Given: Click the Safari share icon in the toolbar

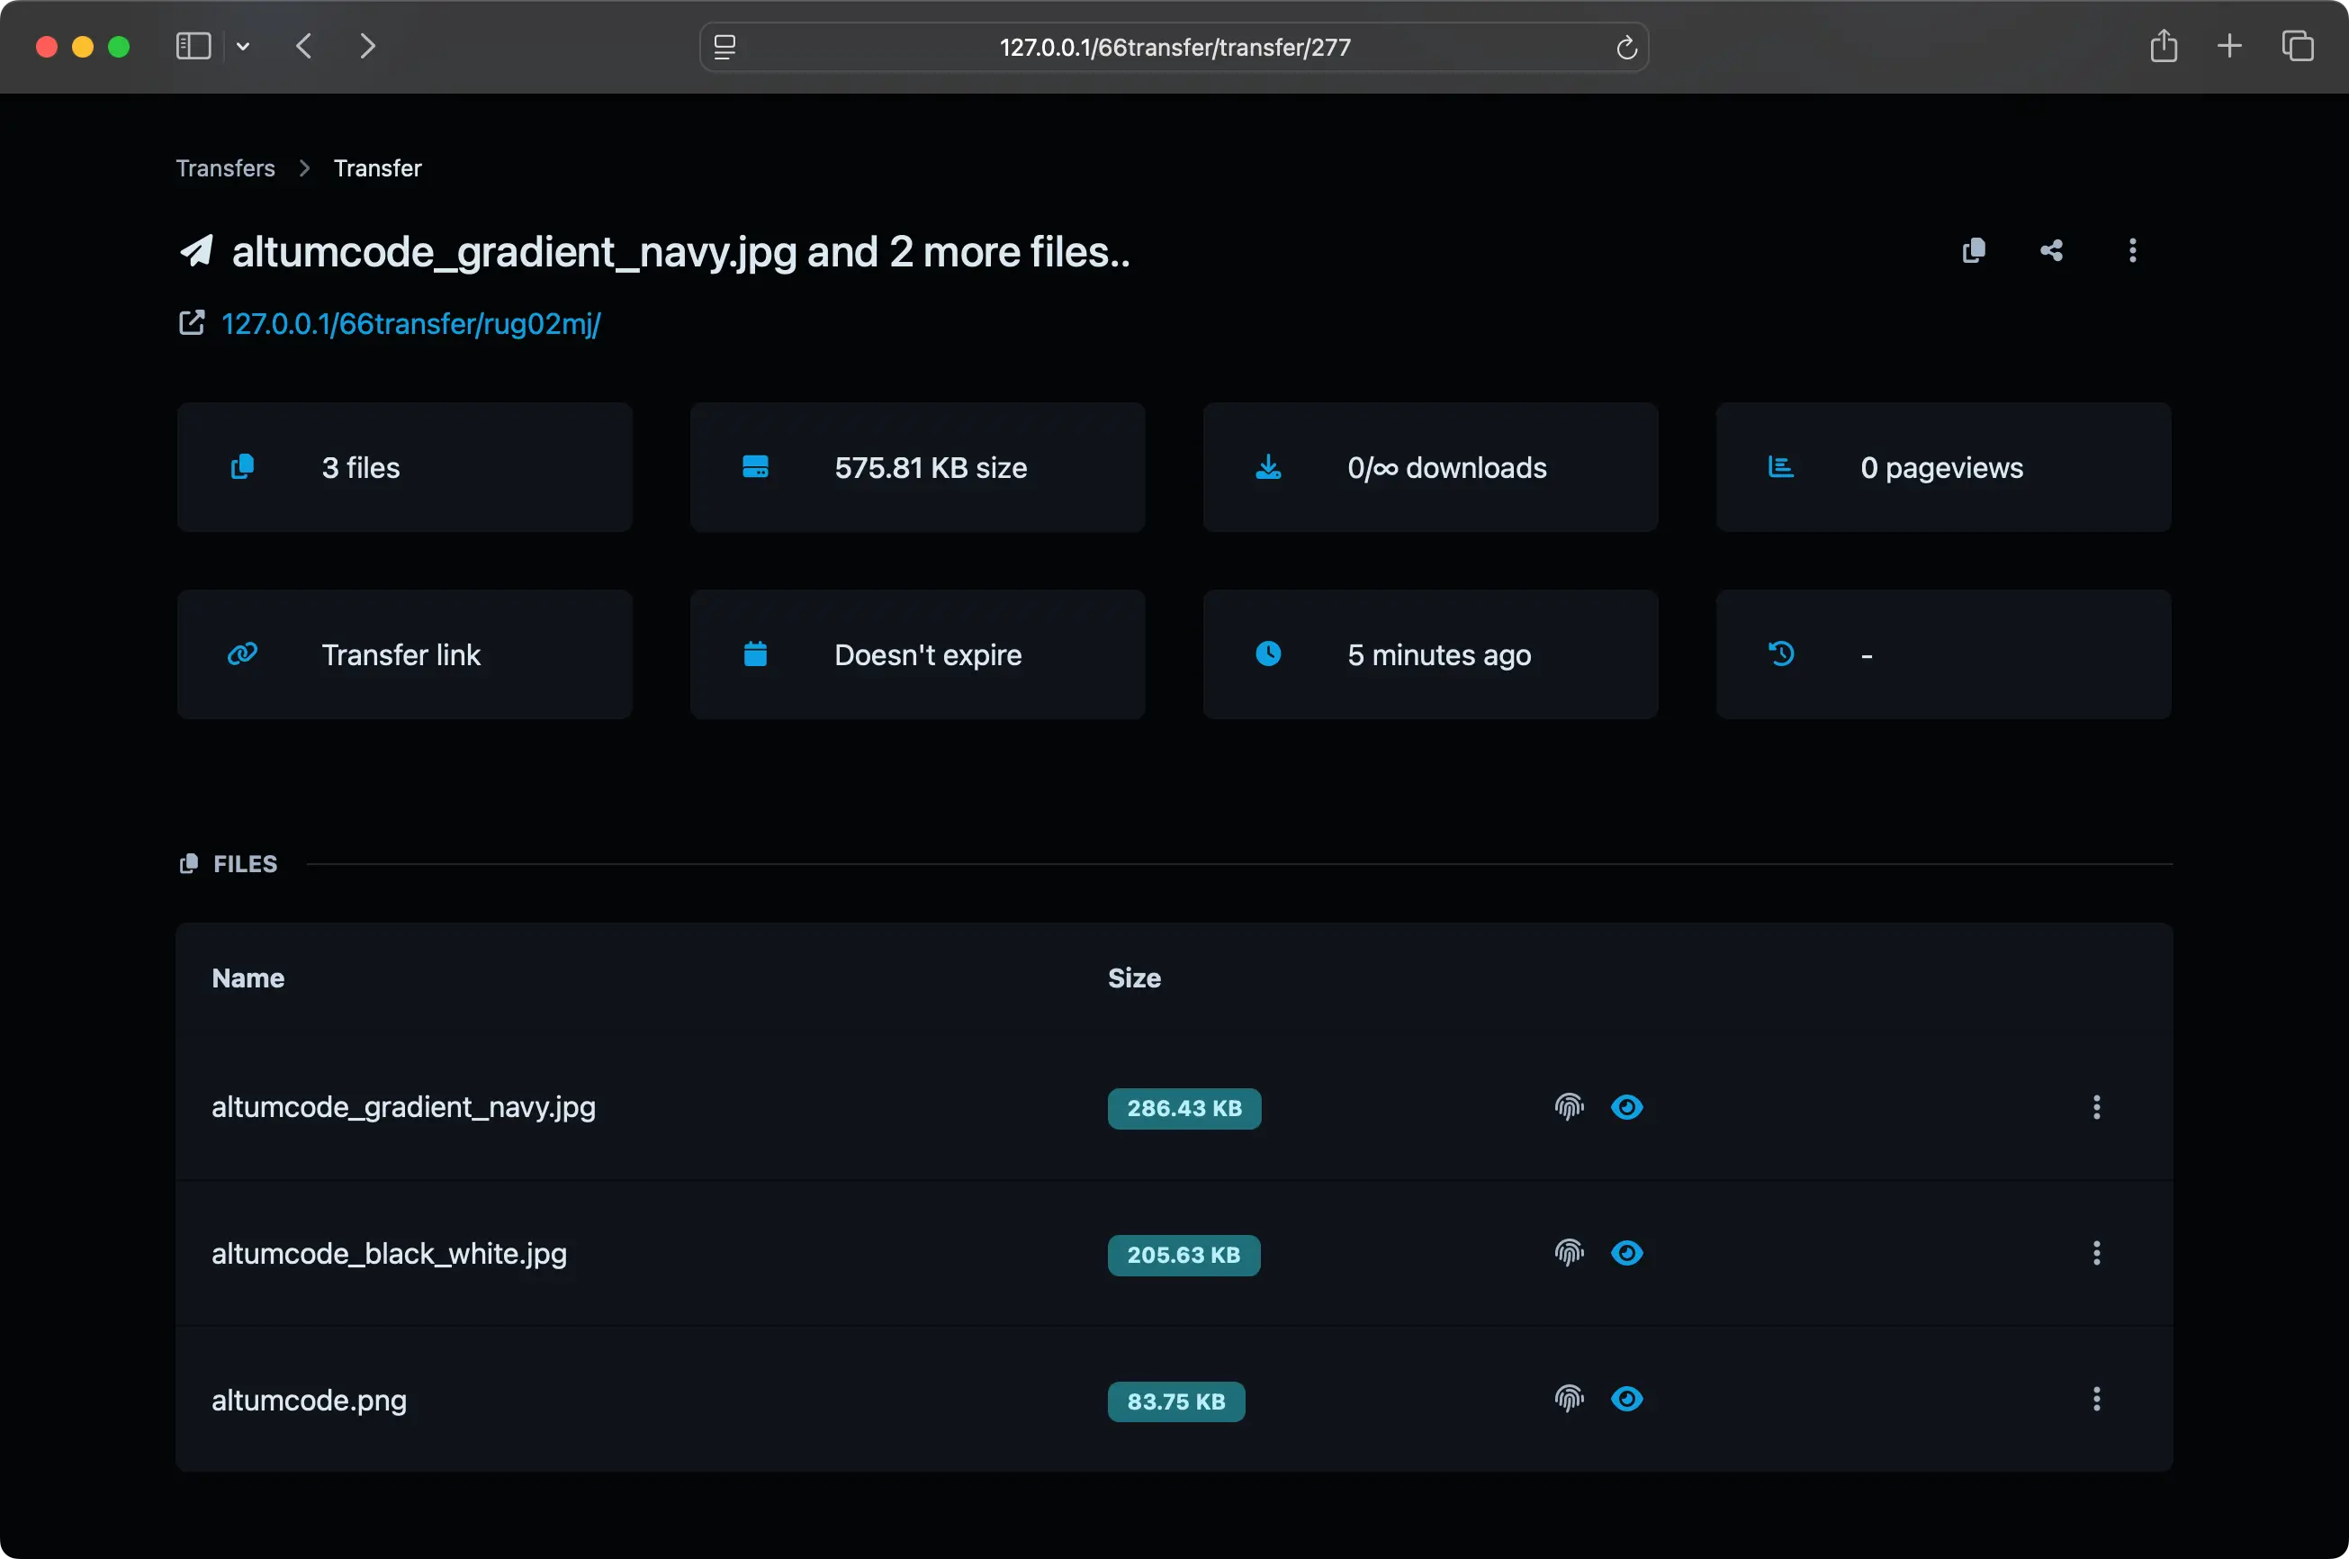Looking at the screenshot, I should coord(2164,46).
